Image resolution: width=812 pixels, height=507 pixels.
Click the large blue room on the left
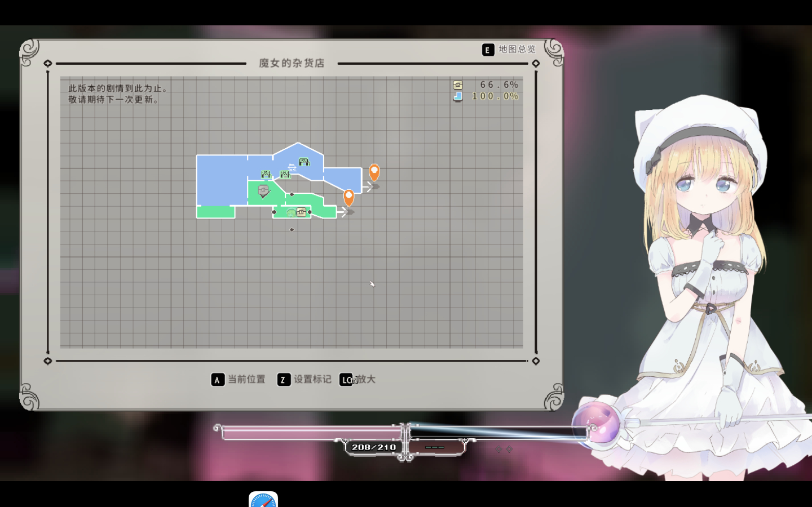[x=221, y=180]
